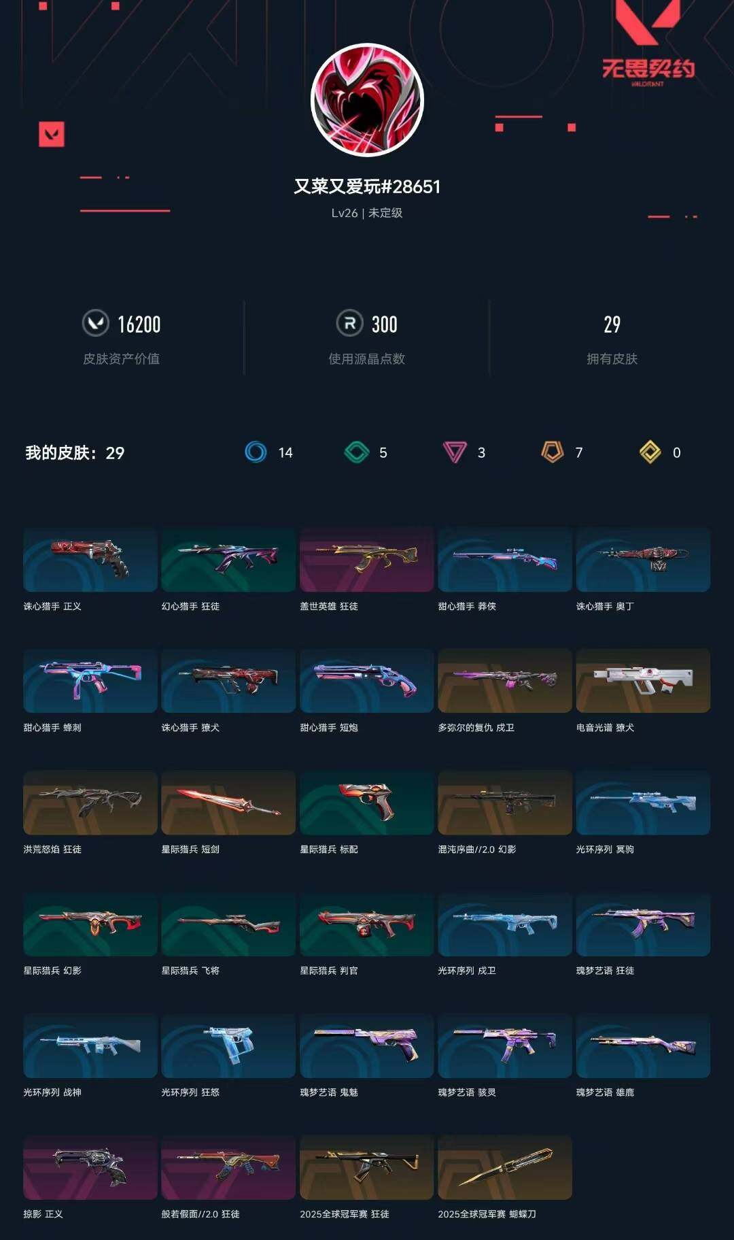The width and height of the screenshot is (734, 1240).
Task: Select the 般若假面//2.0 狂徒 skin thumbnail
Action: coord(228,1167)
